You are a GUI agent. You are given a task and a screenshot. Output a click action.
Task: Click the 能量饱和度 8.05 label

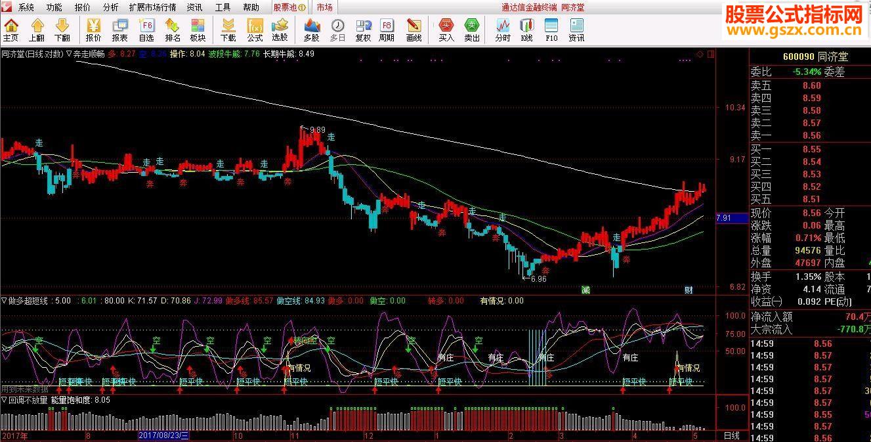pos(81,399)
